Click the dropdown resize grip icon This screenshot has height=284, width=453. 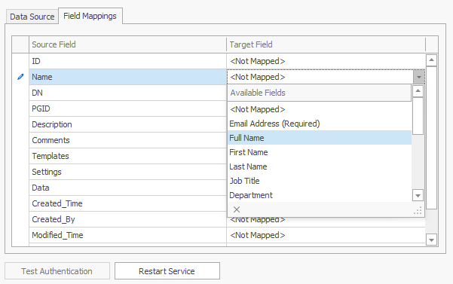(x=418, y=211)
